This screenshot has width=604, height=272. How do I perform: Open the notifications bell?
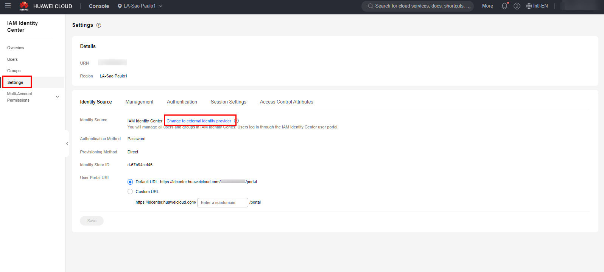[504, 6]
